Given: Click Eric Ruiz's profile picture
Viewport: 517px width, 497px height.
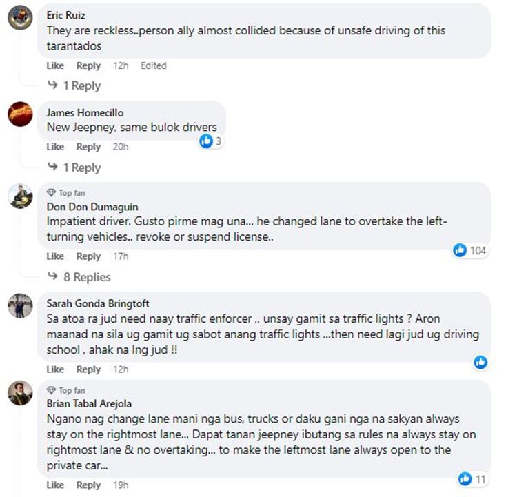Looking at the screenshot, I should click(x=19, y=19).
